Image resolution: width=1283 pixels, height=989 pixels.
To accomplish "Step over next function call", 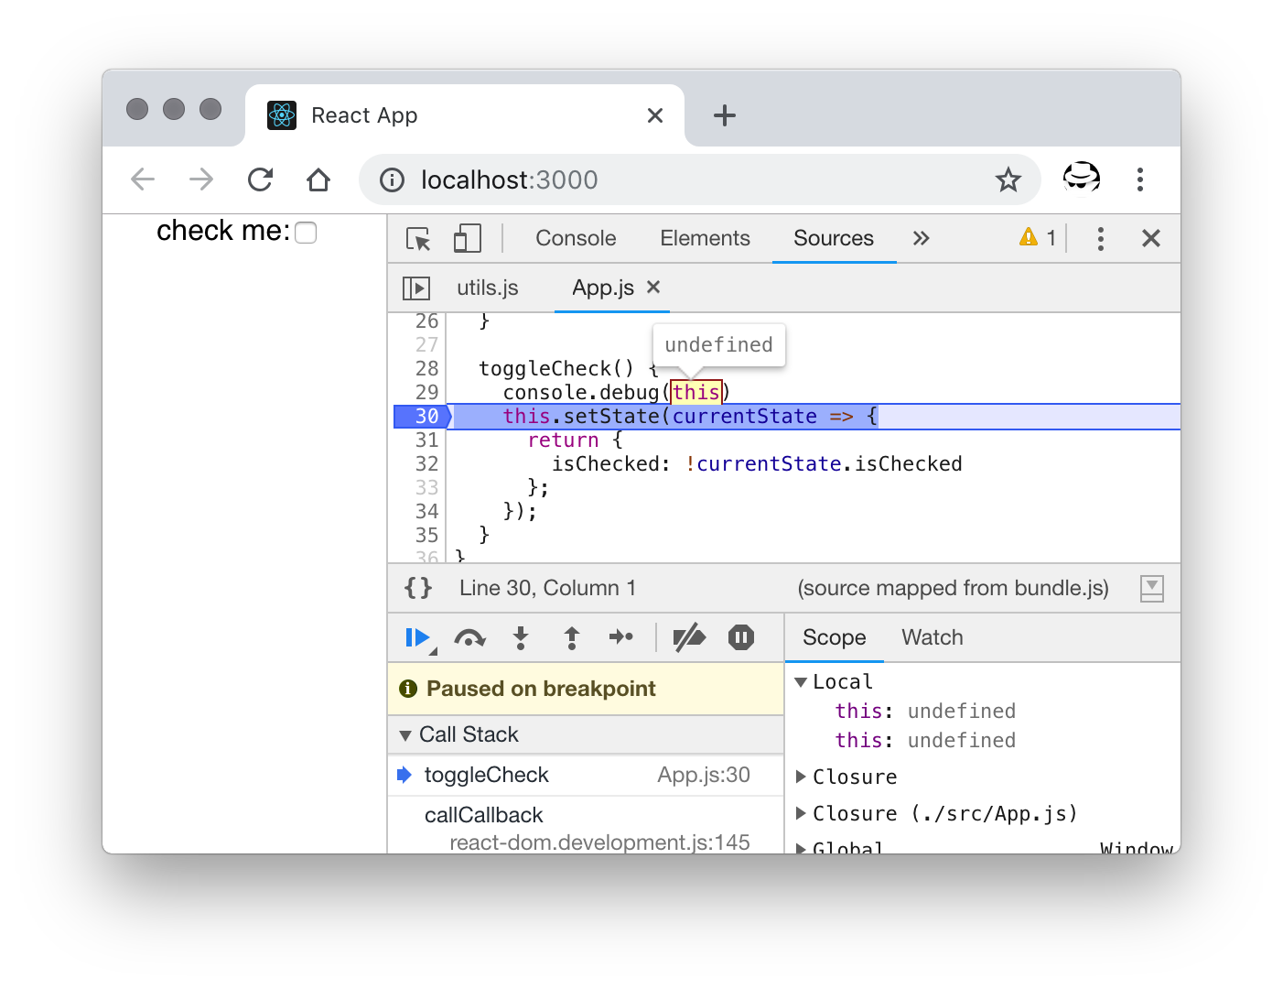I will click(469, 638).
